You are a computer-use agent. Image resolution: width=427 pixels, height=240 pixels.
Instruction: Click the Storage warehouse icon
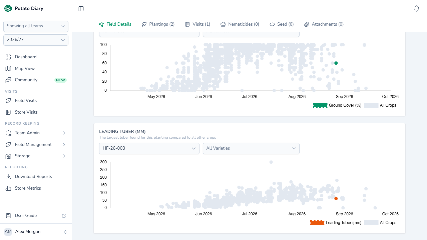pos(8,156)
